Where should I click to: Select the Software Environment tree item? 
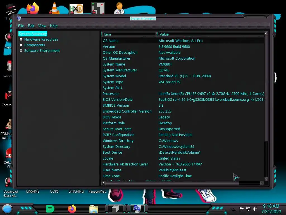point(42,51)
